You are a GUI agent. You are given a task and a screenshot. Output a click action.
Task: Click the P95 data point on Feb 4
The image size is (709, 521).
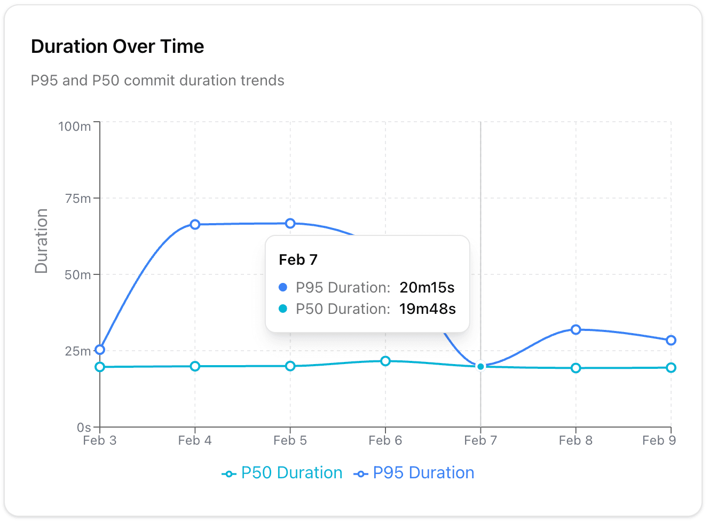tap(195, 224)
